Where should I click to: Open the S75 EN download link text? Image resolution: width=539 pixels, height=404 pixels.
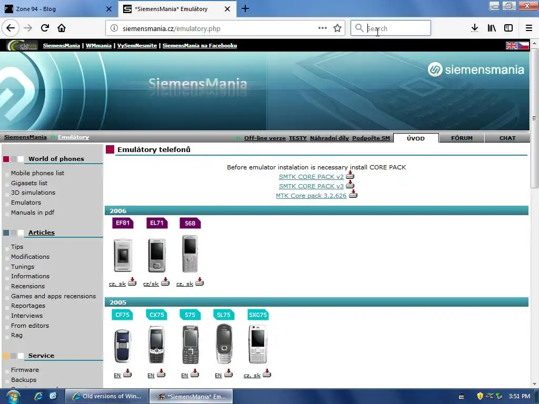[185, 376]
